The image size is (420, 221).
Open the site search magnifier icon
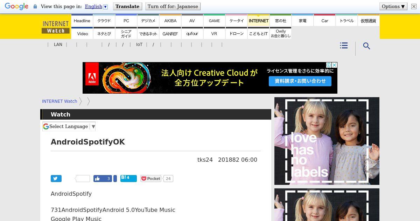366,46
